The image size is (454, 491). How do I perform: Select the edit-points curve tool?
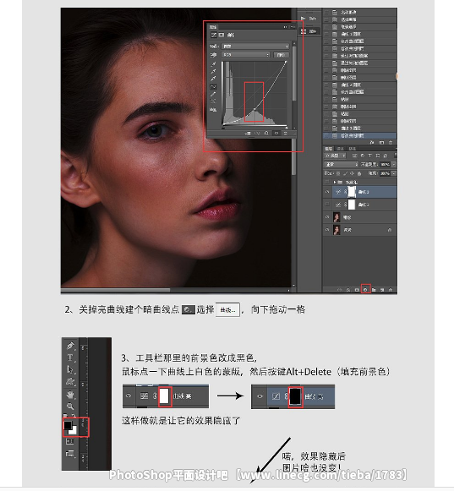tap(213, 86)
